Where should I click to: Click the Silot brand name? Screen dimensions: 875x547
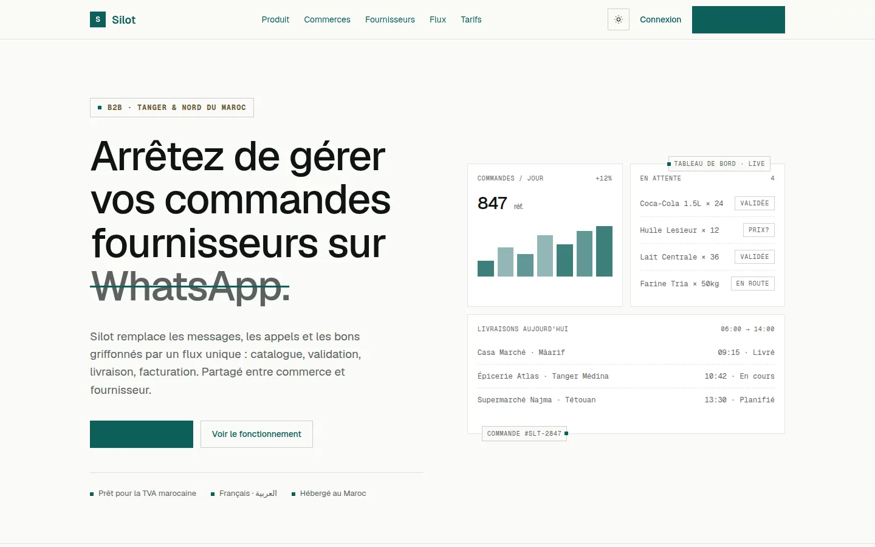(123, 19)
